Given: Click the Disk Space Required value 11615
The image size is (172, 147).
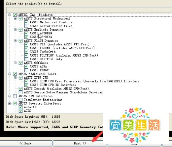Looking at the screenshot, I should pos(56,117).
